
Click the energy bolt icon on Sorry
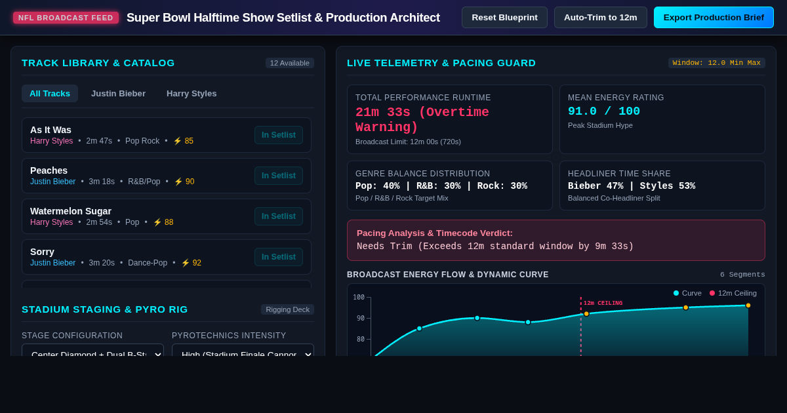186,263
